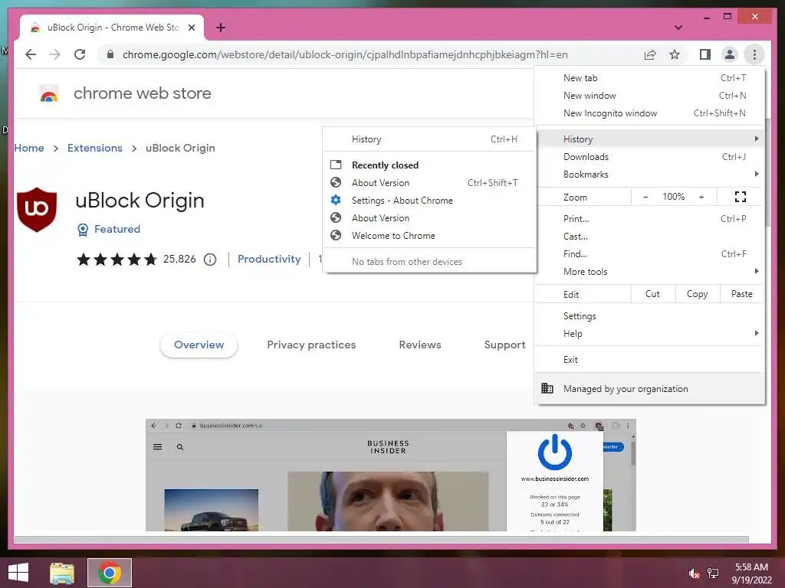Click the globe icon beside Welcome to Chrome

(336, 235)
